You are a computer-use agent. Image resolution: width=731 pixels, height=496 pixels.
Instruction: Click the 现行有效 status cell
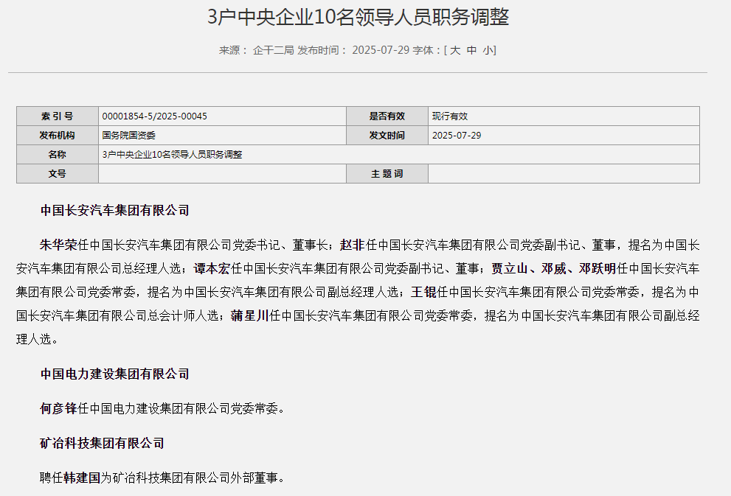pyautogui.click(x=450, y=116)
